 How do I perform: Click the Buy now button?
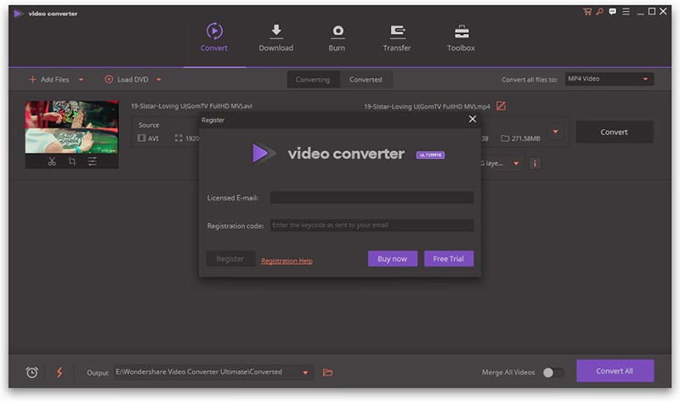click(392, 258)
